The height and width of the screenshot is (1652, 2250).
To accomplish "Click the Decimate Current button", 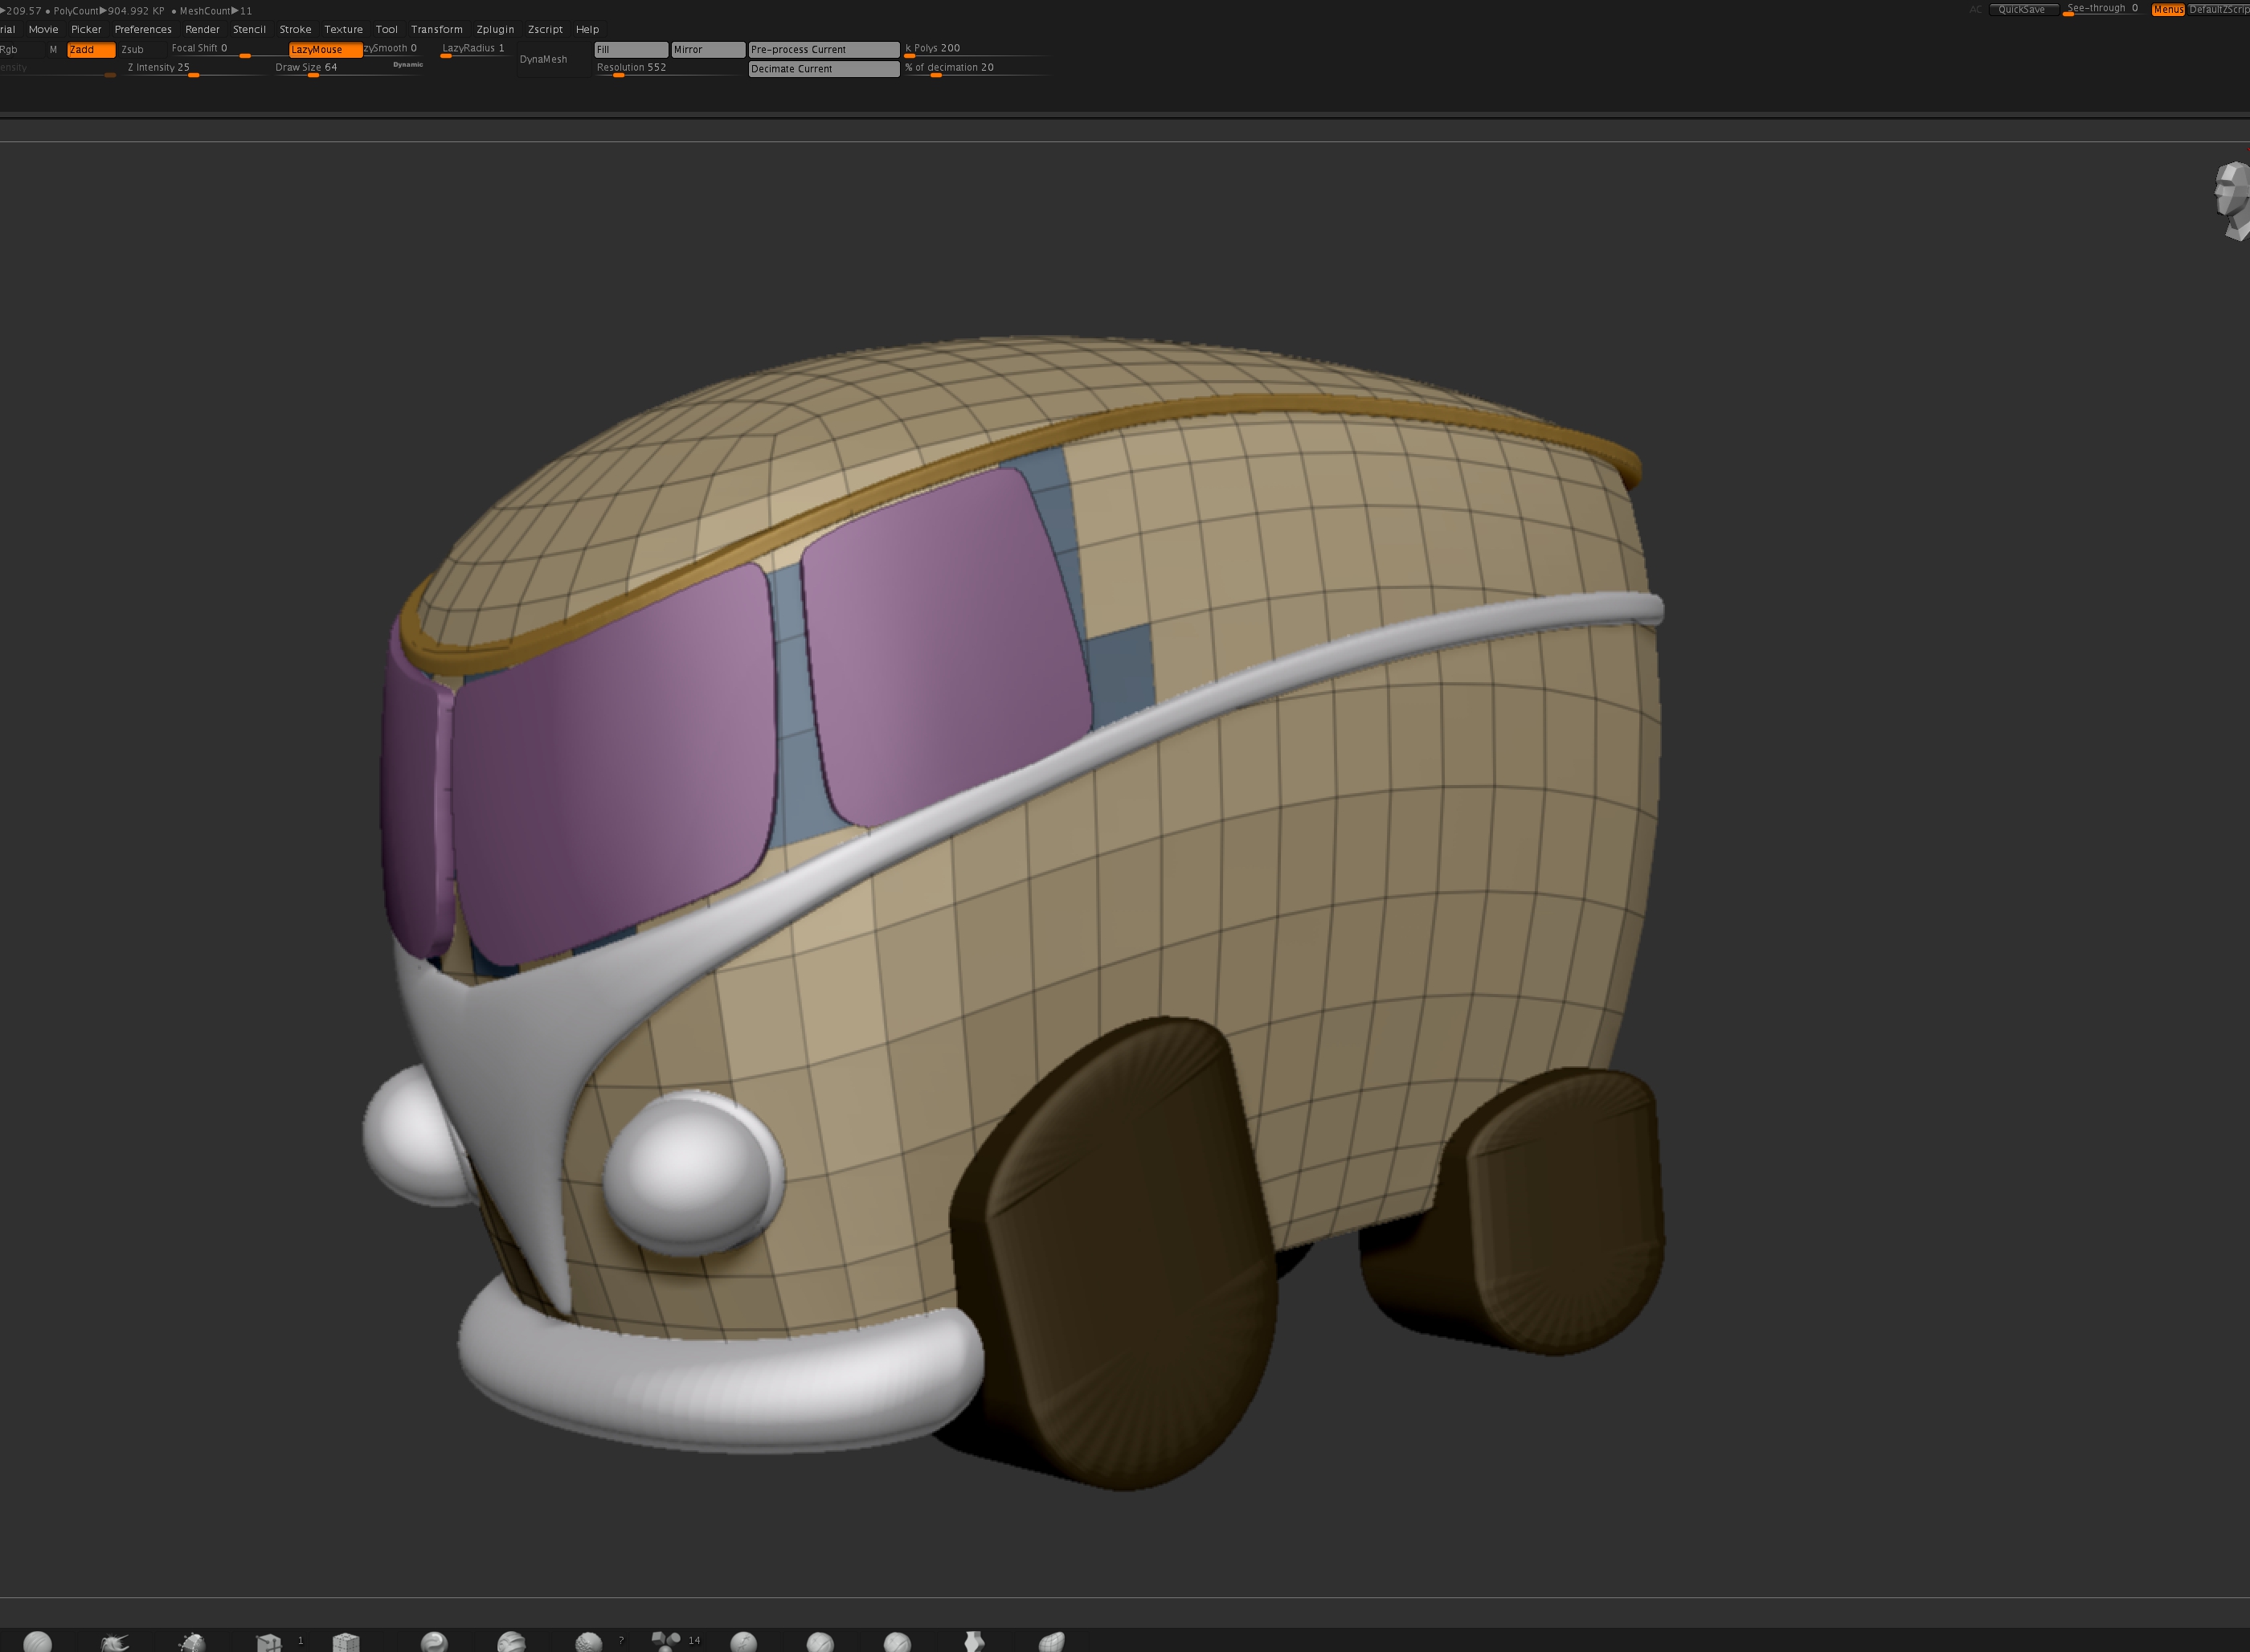I will 824,68.
